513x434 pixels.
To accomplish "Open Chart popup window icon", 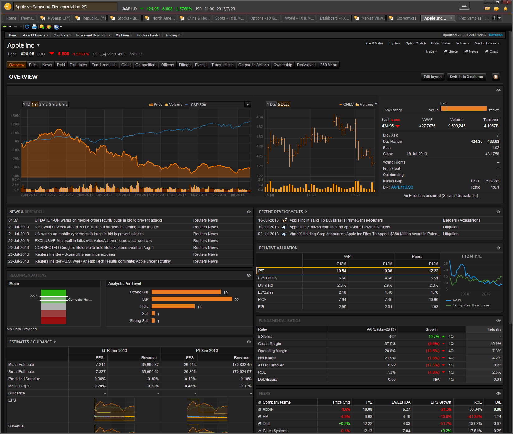I will pyautogui.click(x=487, y=52).
